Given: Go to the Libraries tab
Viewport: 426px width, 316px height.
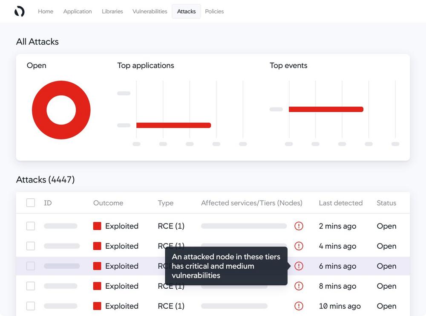Looking at the screenshot, I should point(112,12).
